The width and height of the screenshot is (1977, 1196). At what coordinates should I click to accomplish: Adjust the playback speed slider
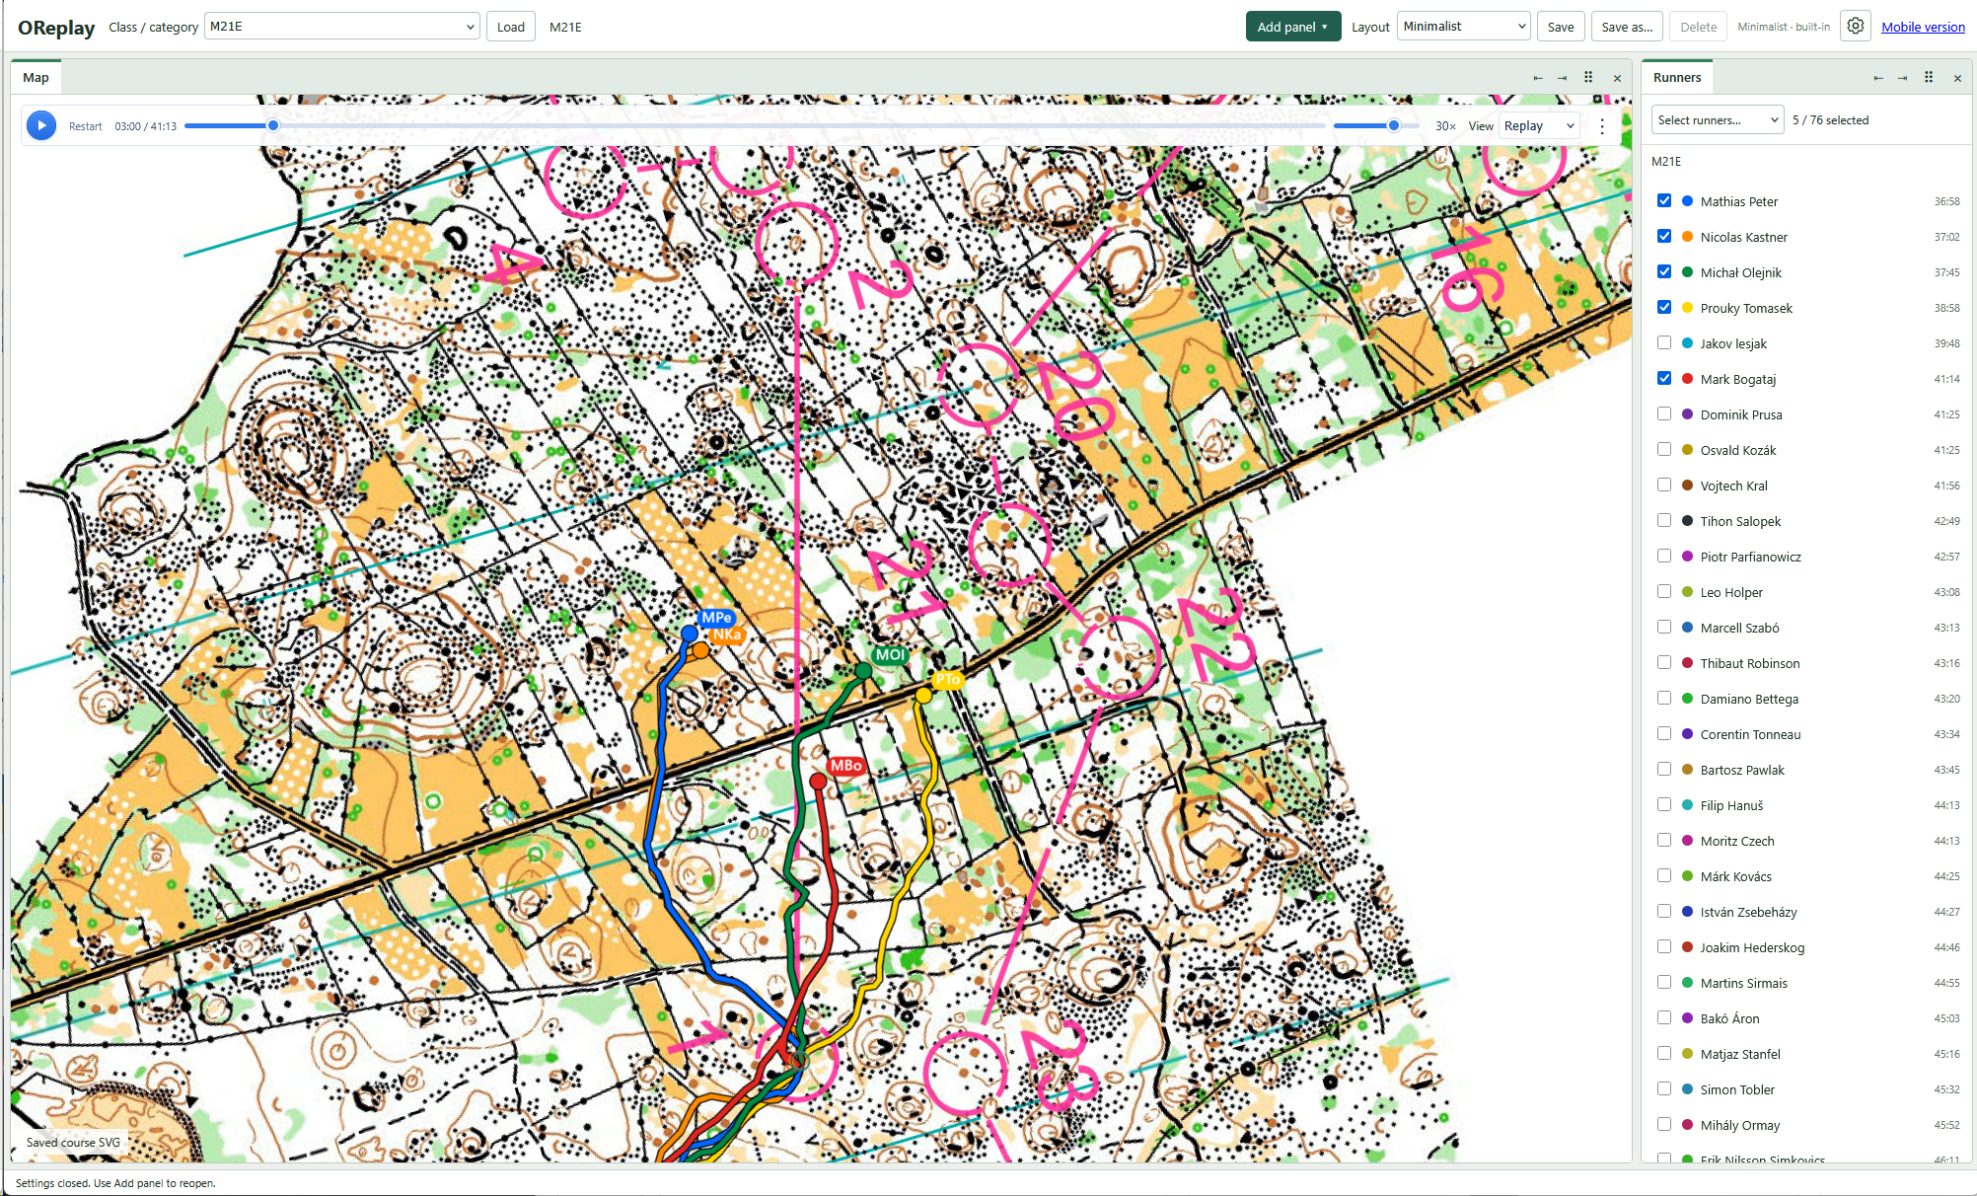point(1376,125)
